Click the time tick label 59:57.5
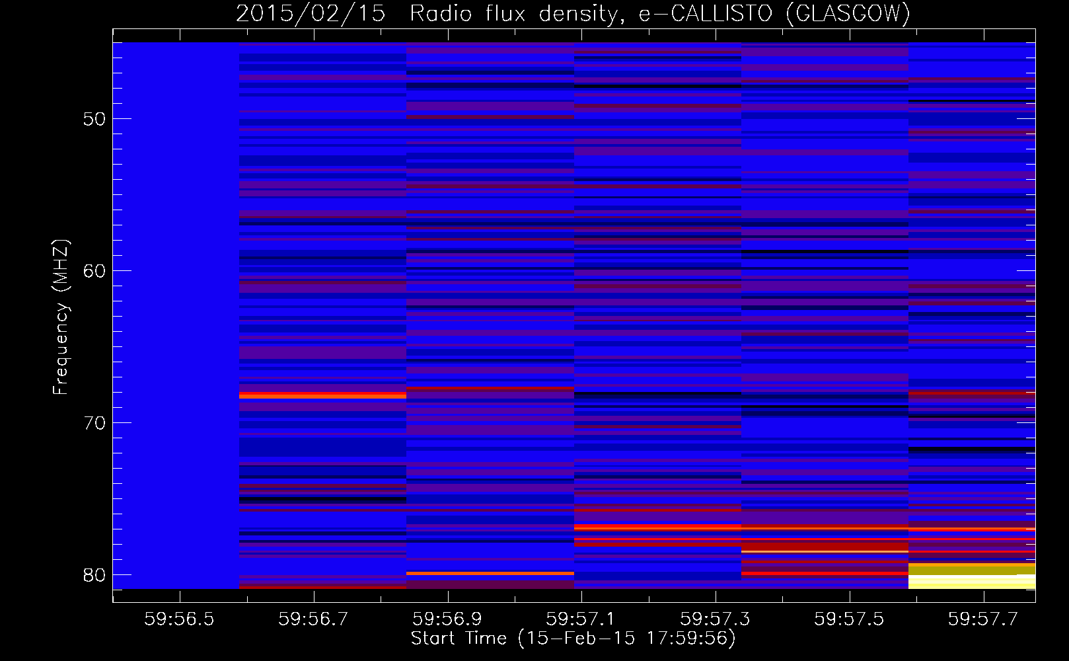This screenshot has height=661, width=1069. click(849, 619)
